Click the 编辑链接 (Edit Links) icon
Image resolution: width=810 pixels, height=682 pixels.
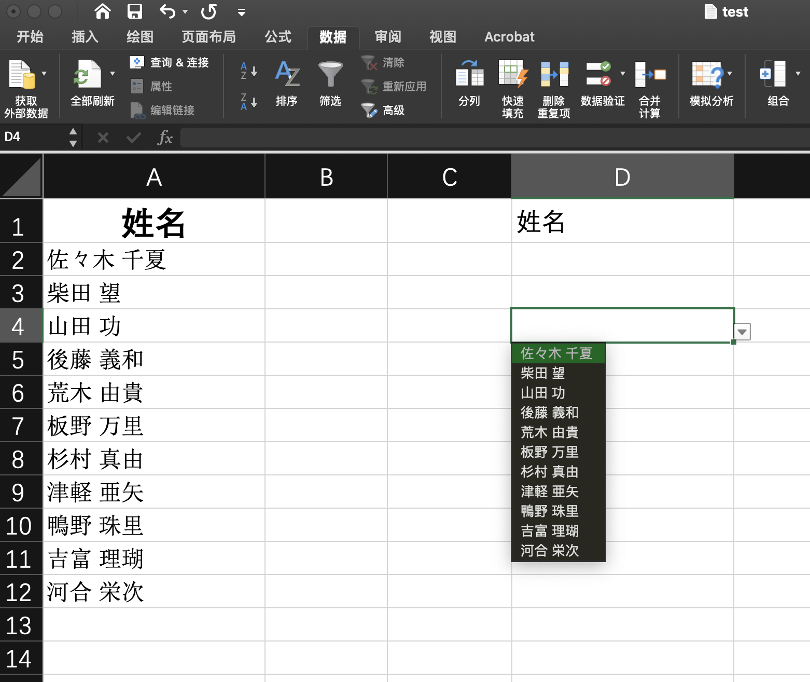pos(163,110)
